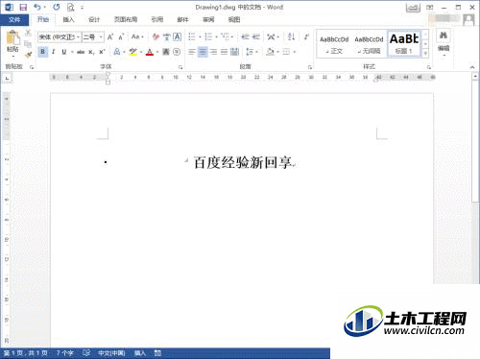Apply character shading

(x=166, y=52)
